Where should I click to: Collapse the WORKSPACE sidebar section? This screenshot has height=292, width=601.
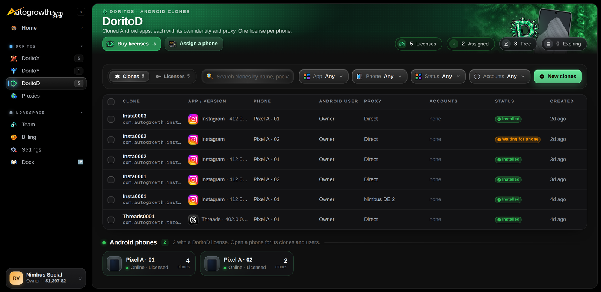pos(82,113)
